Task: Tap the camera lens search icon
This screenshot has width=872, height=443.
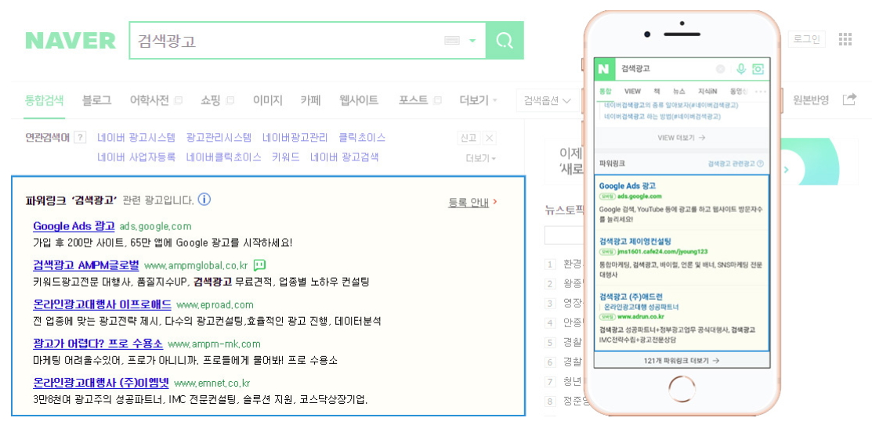Action: coord(758,69)
